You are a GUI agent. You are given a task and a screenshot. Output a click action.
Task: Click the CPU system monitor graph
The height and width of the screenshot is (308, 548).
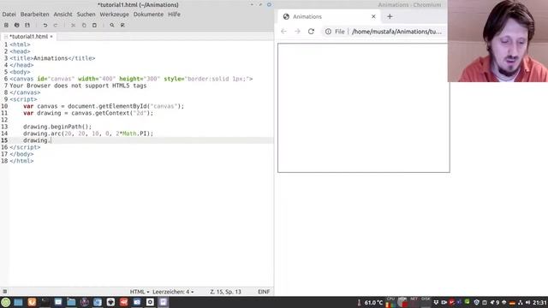[390, 302]
